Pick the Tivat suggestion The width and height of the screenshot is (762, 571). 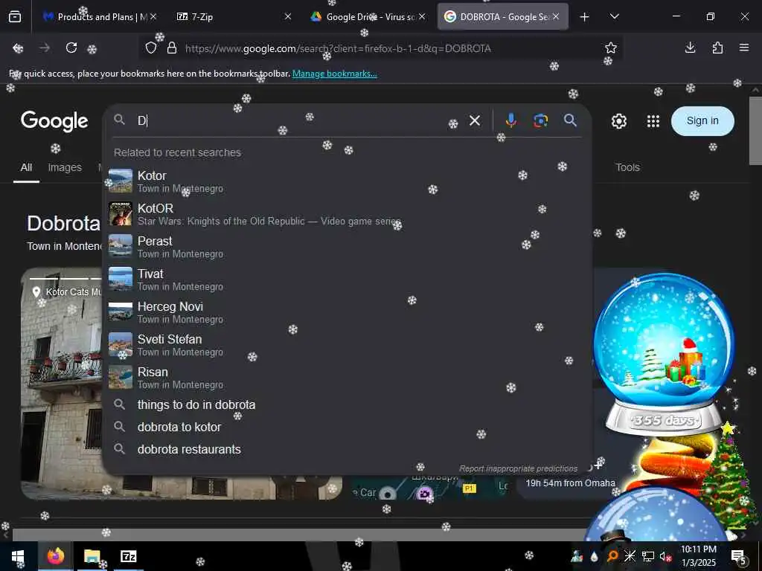coord(347,280)
